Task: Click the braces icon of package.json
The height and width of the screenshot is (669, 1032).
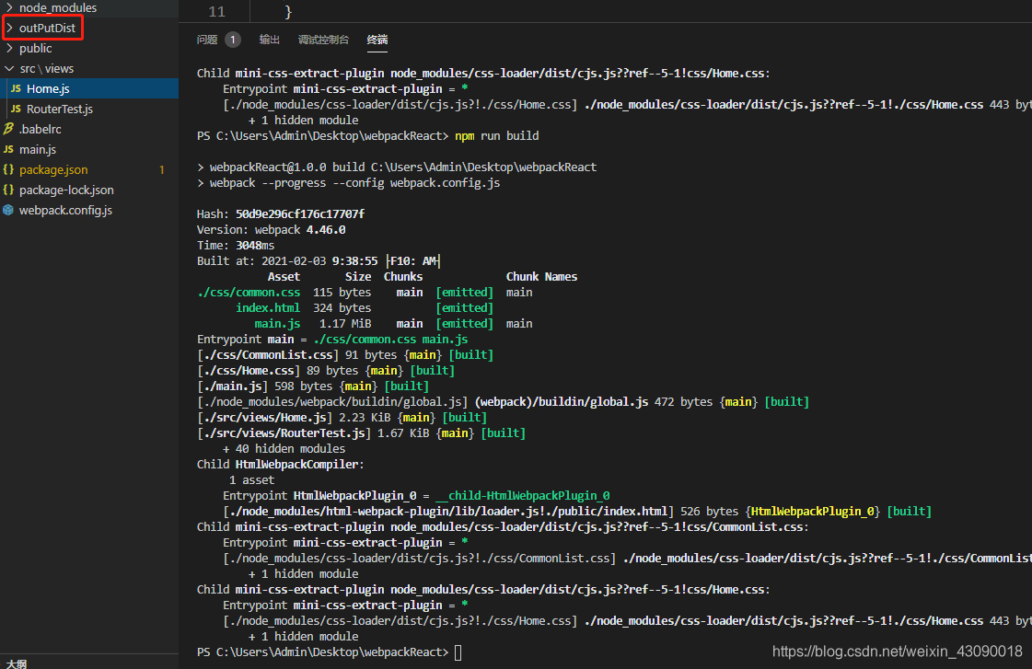Action: (8, 169)
